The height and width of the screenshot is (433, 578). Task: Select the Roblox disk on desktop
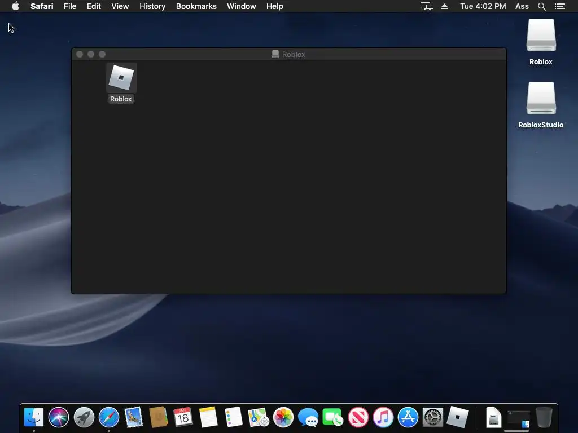pyautogui.click(x=541, y=35)
